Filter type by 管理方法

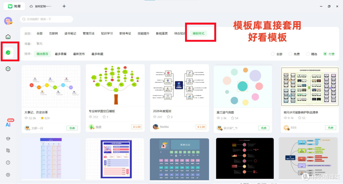click(x=88, y=33)
